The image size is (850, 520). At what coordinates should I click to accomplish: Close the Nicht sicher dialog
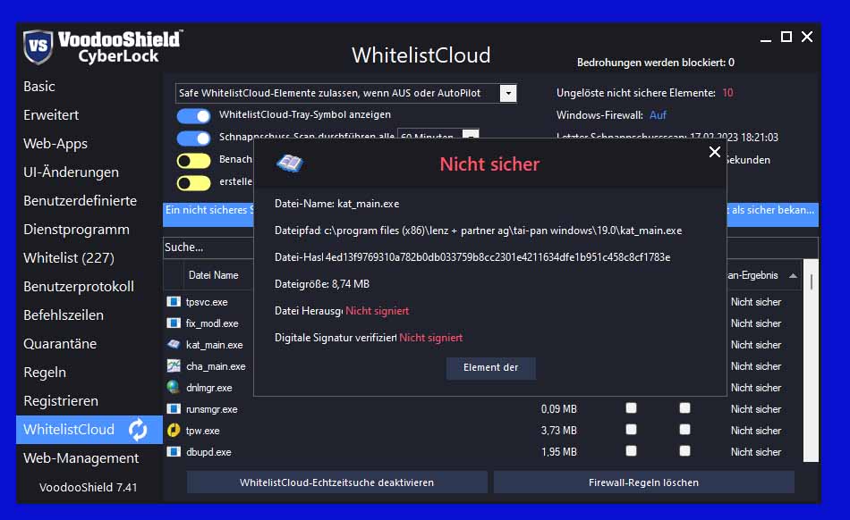coord(715,152)
